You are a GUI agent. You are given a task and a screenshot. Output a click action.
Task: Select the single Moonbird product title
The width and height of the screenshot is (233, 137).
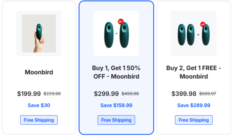click(x=39, y=72)
